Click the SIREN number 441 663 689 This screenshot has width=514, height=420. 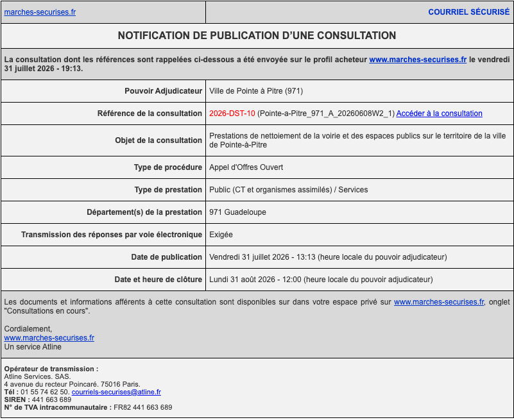click(x=51, y=399)
